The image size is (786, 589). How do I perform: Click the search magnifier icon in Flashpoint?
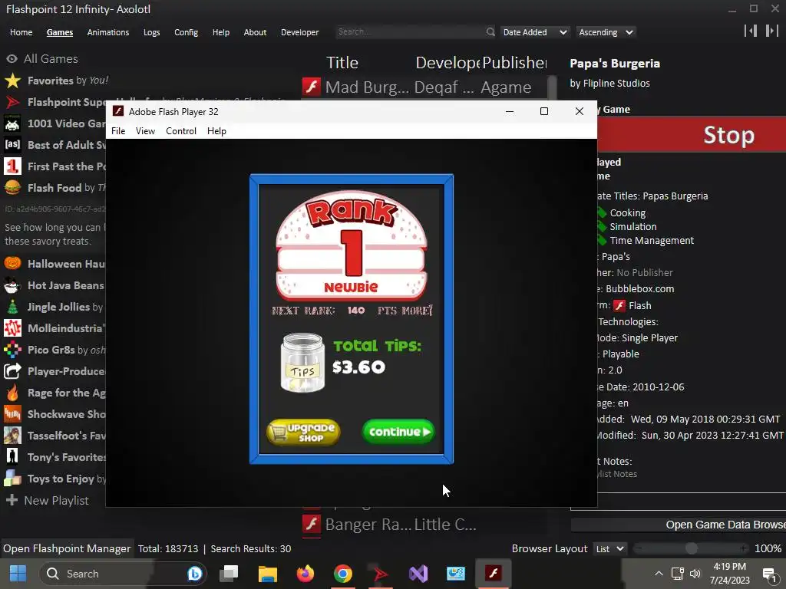pyautogui.click(x=490, y=32)
